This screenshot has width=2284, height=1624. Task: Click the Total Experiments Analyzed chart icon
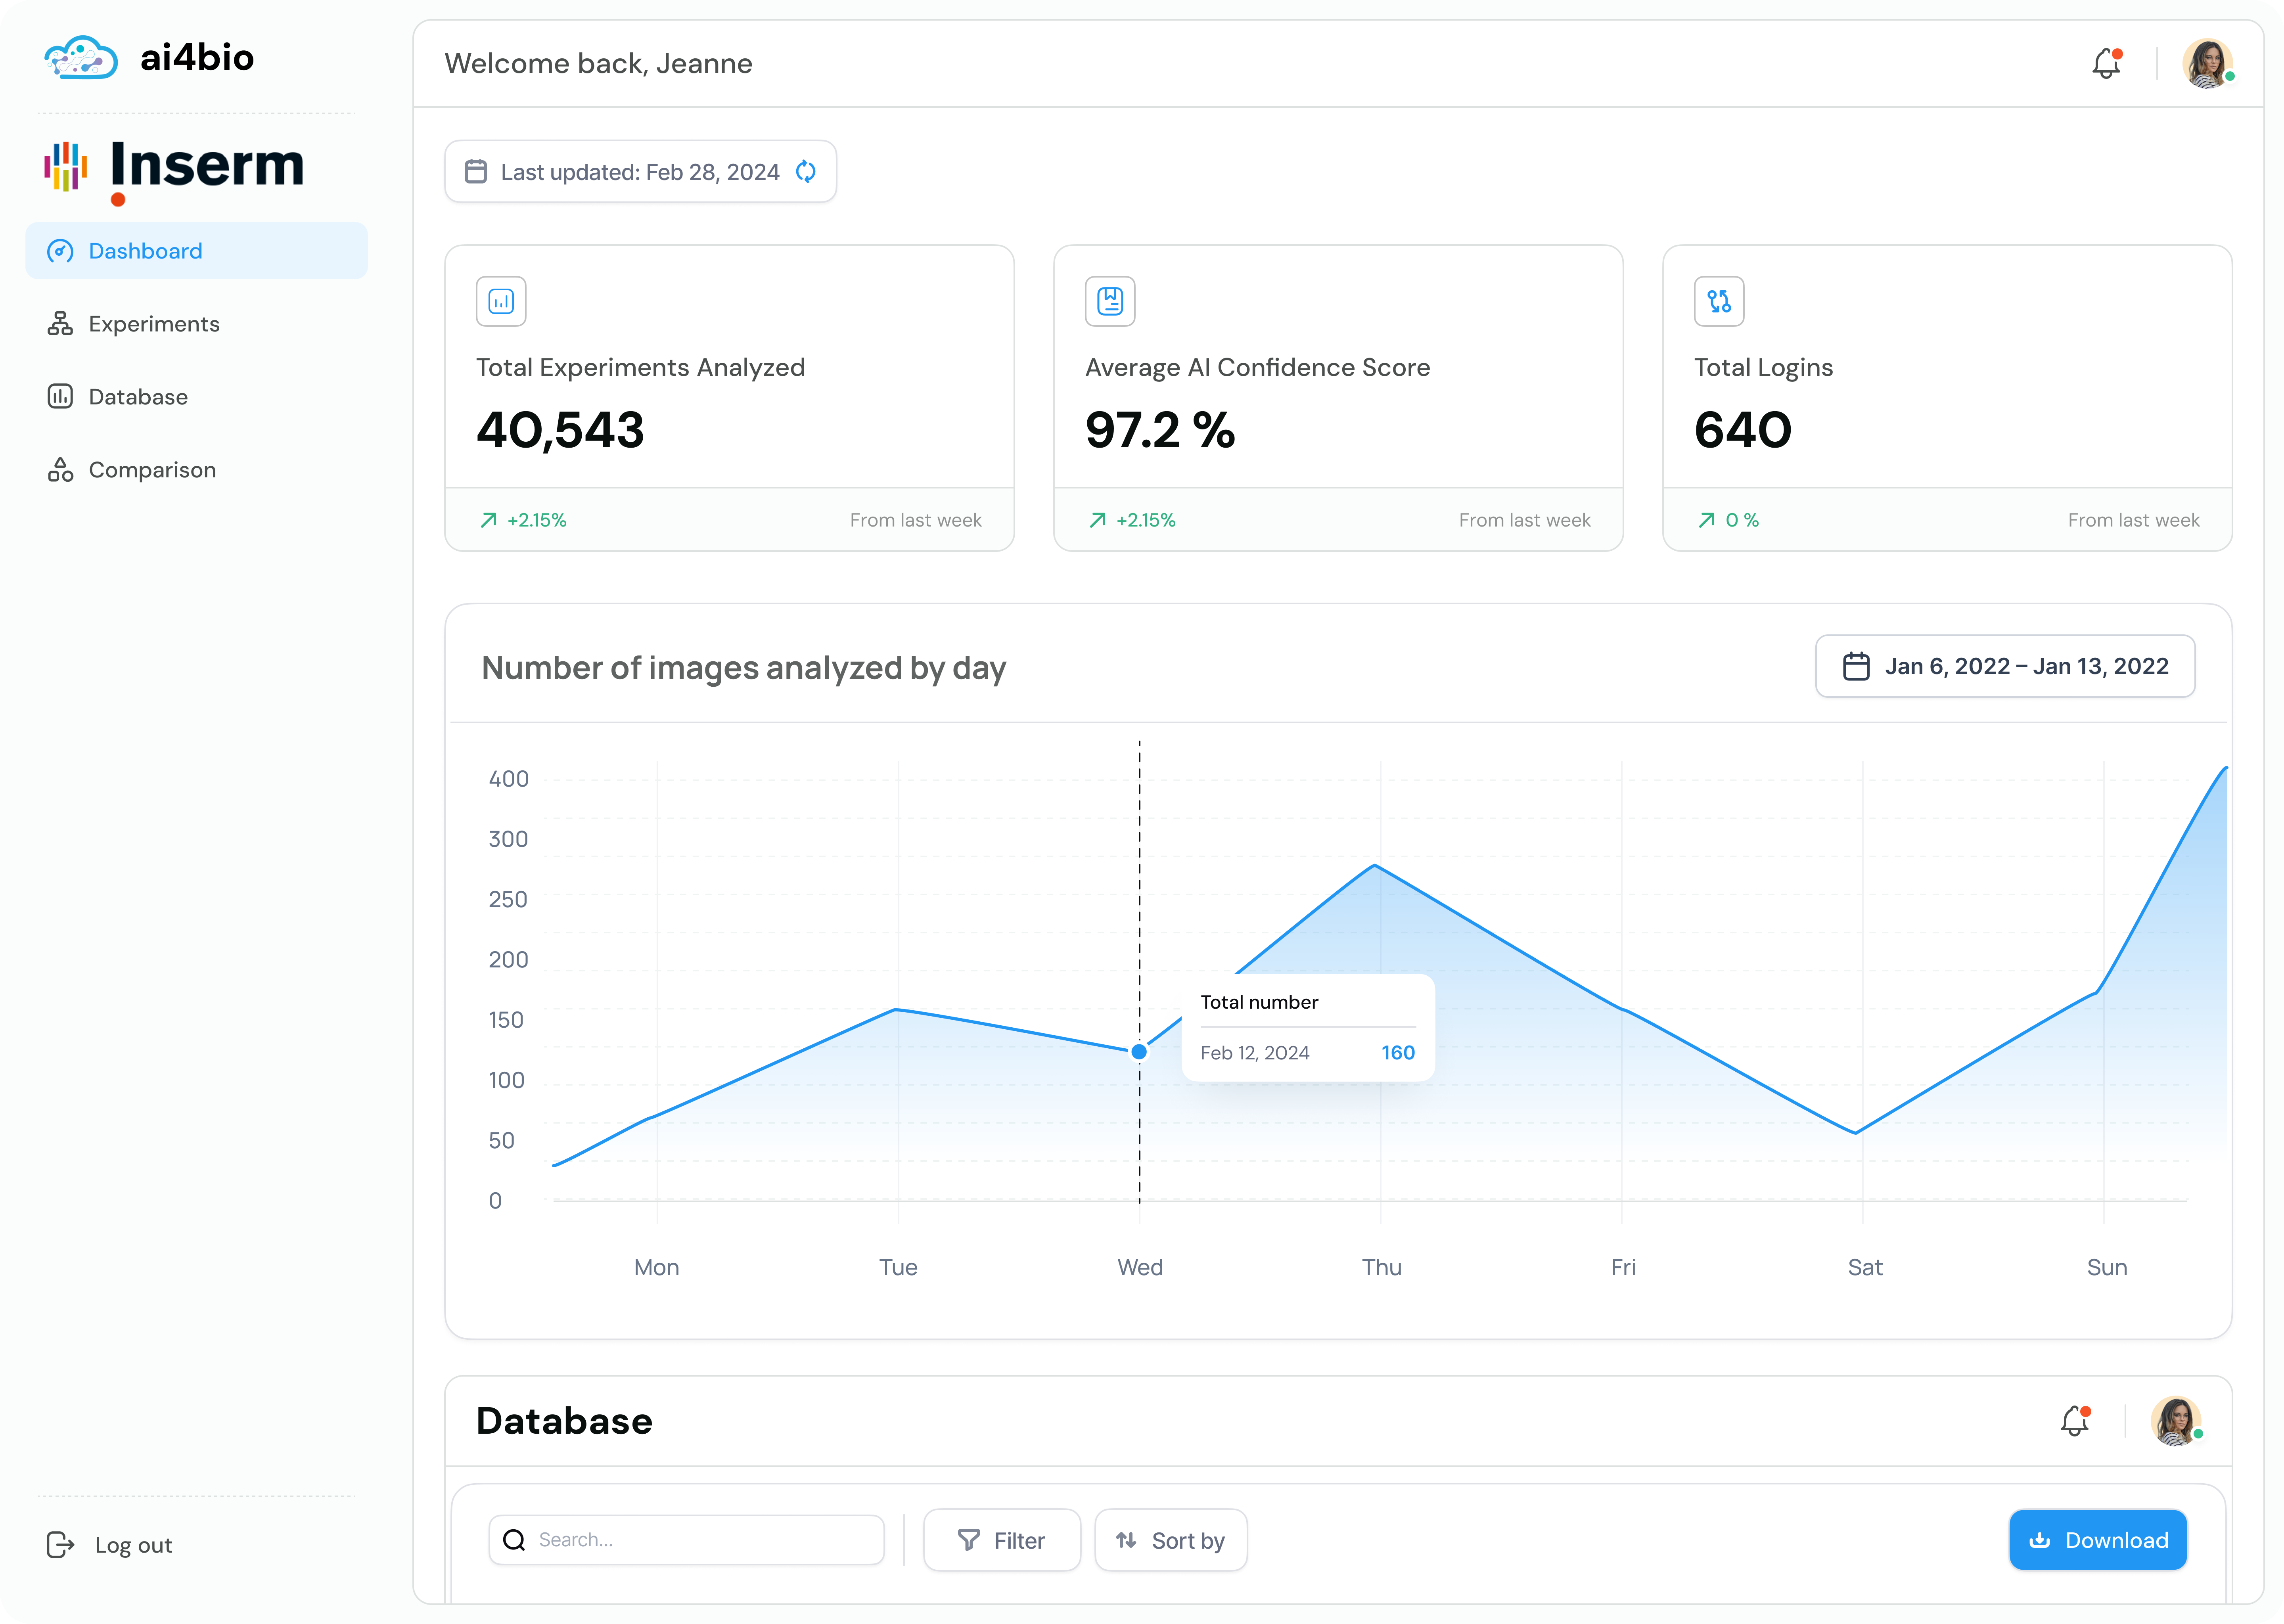pos(501,301)
